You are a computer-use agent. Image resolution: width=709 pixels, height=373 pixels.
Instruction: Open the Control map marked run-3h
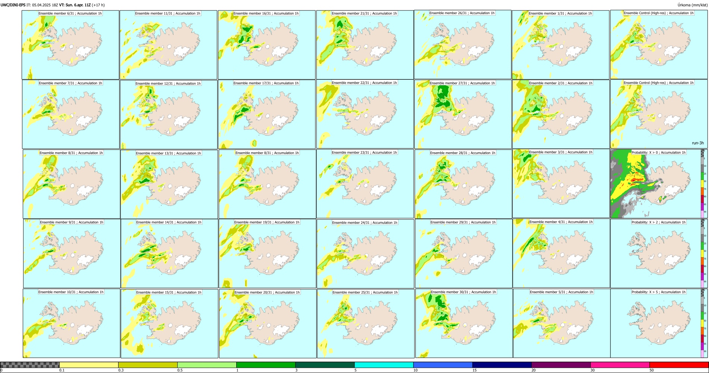pos(659,114)
